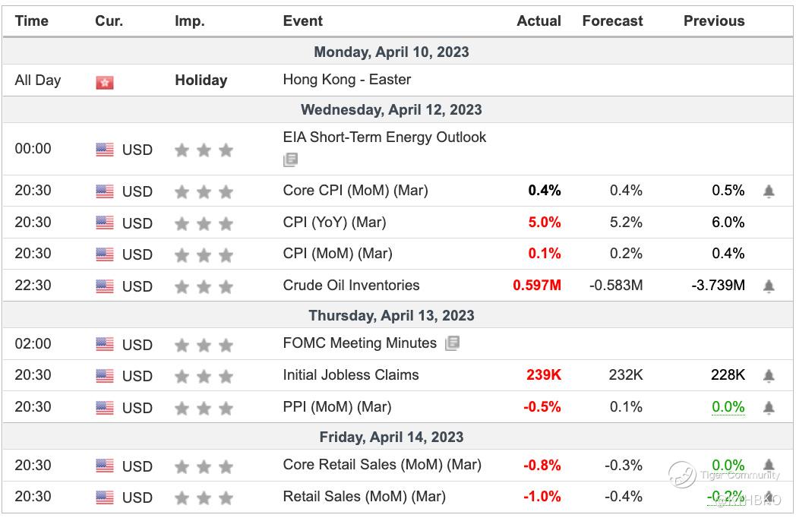Select the Crude Oil Inventories event
Screen dimensions: 796x518
pyautogui.click(x=351, y=286)
